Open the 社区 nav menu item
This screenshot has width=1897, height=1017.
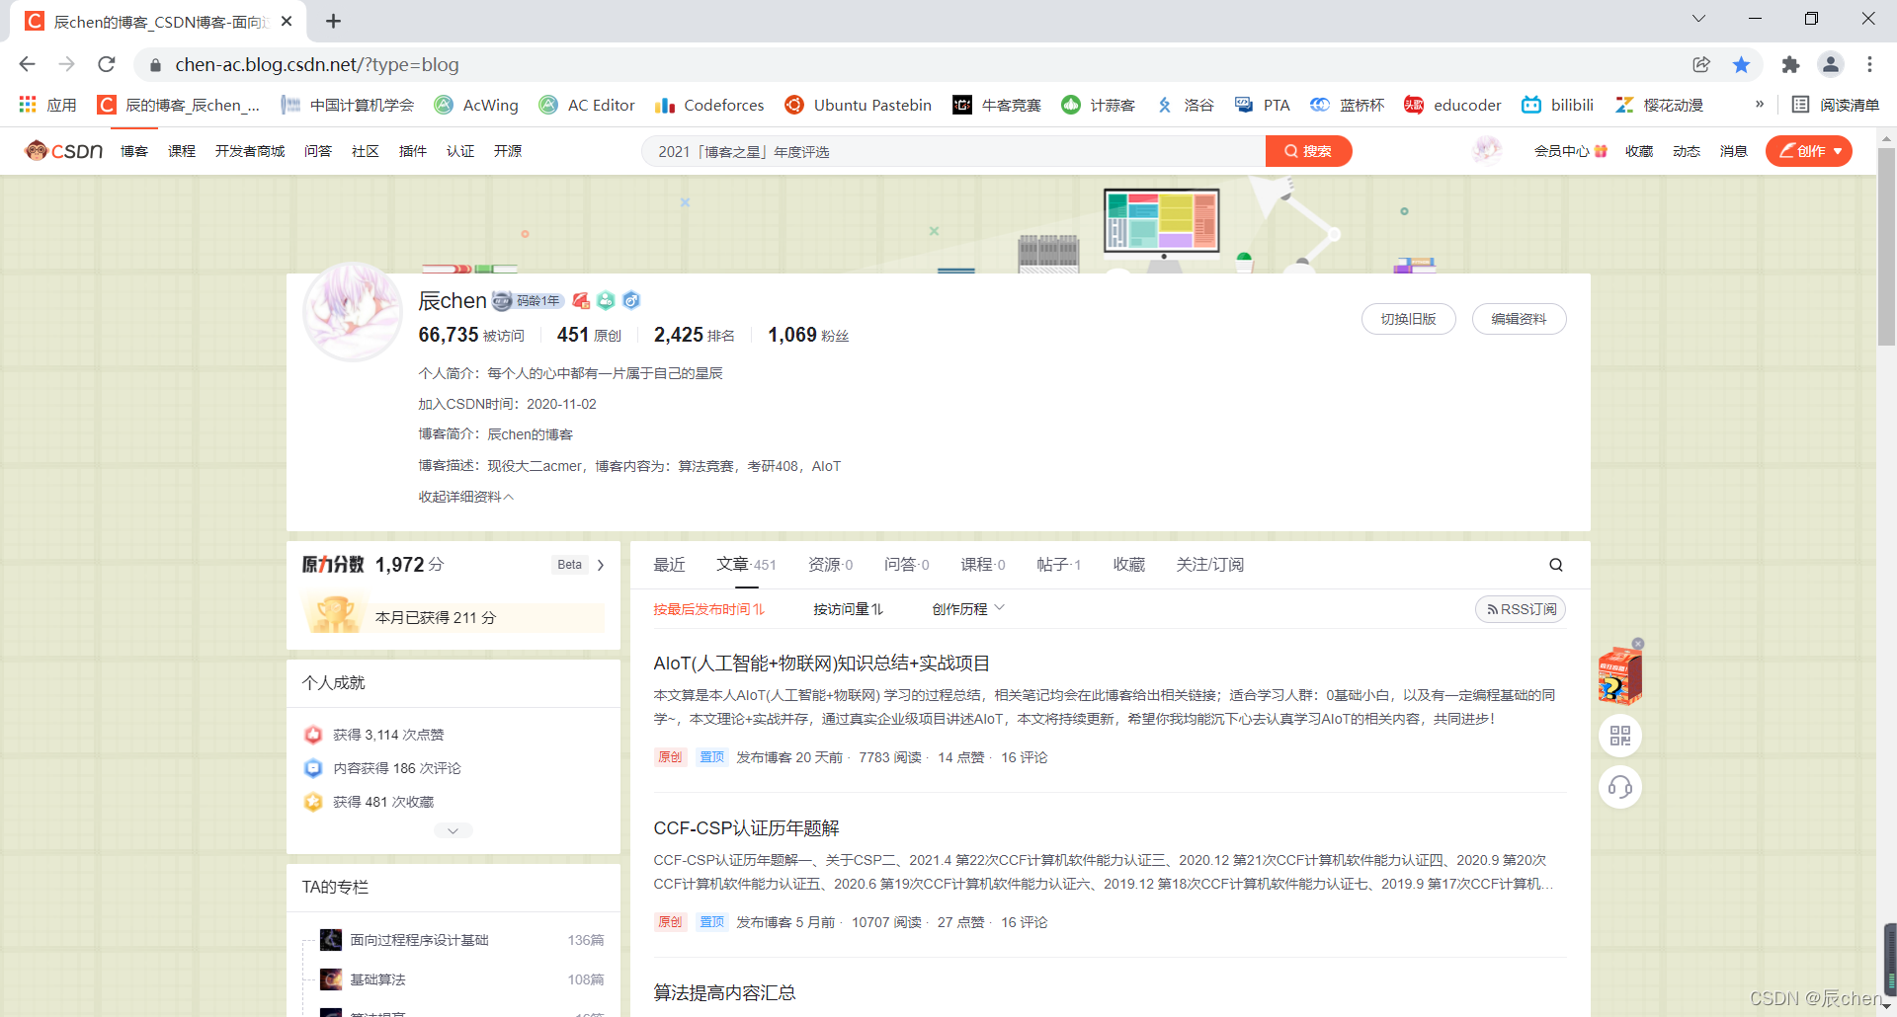click(x=366, y=151)
